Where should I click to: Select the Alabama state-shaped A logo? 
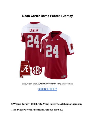(x=25, y=69)
